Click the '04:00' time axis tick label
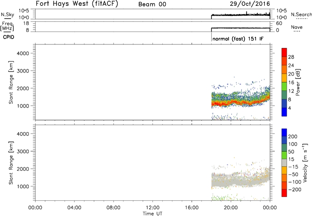The height and width of the screenshot is (216, 312). [74, 208]
